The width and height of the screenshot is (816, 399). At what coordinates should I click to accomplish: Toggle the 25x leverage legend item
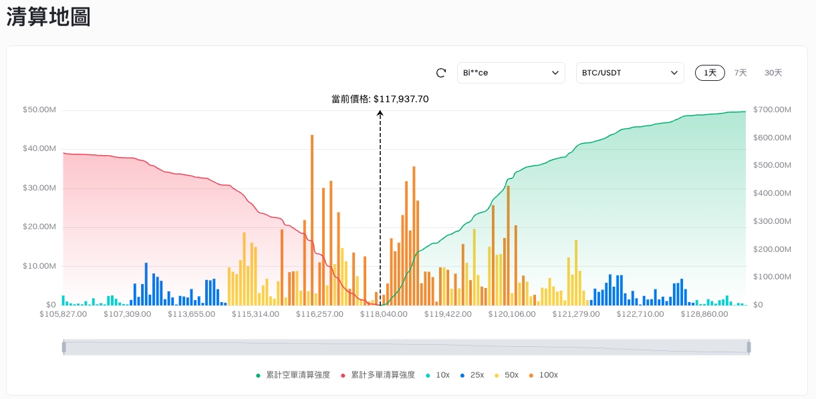[477, 375]
